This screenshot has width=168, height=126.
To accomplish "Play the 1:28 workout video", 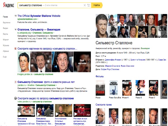I will pyautogui.click(x=26, y=110).
